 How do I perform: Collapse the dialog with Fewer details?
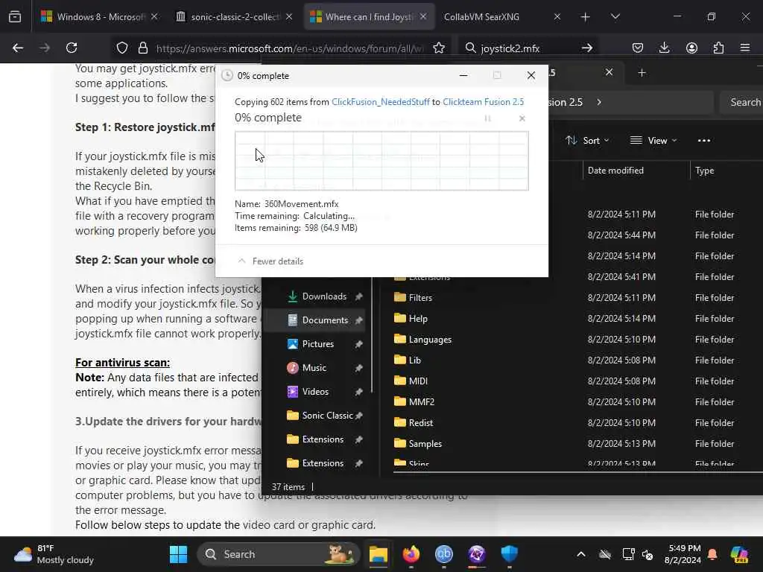coord(270,261)
